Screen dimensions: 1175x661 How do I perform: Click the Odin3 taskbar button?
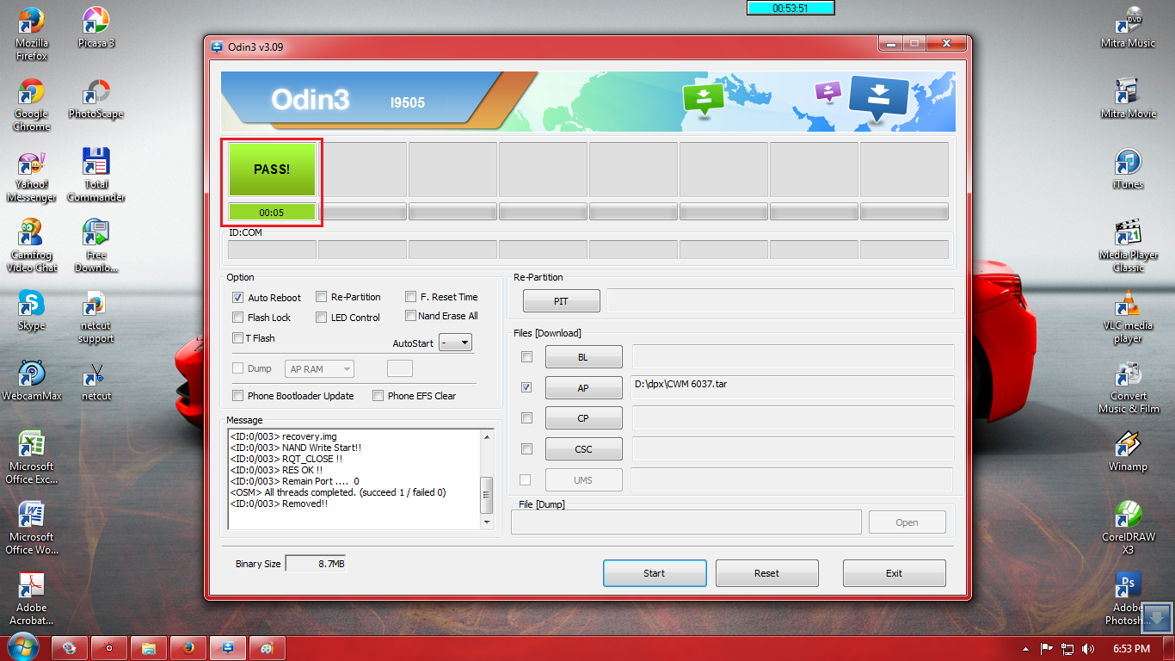pos(228,648)
